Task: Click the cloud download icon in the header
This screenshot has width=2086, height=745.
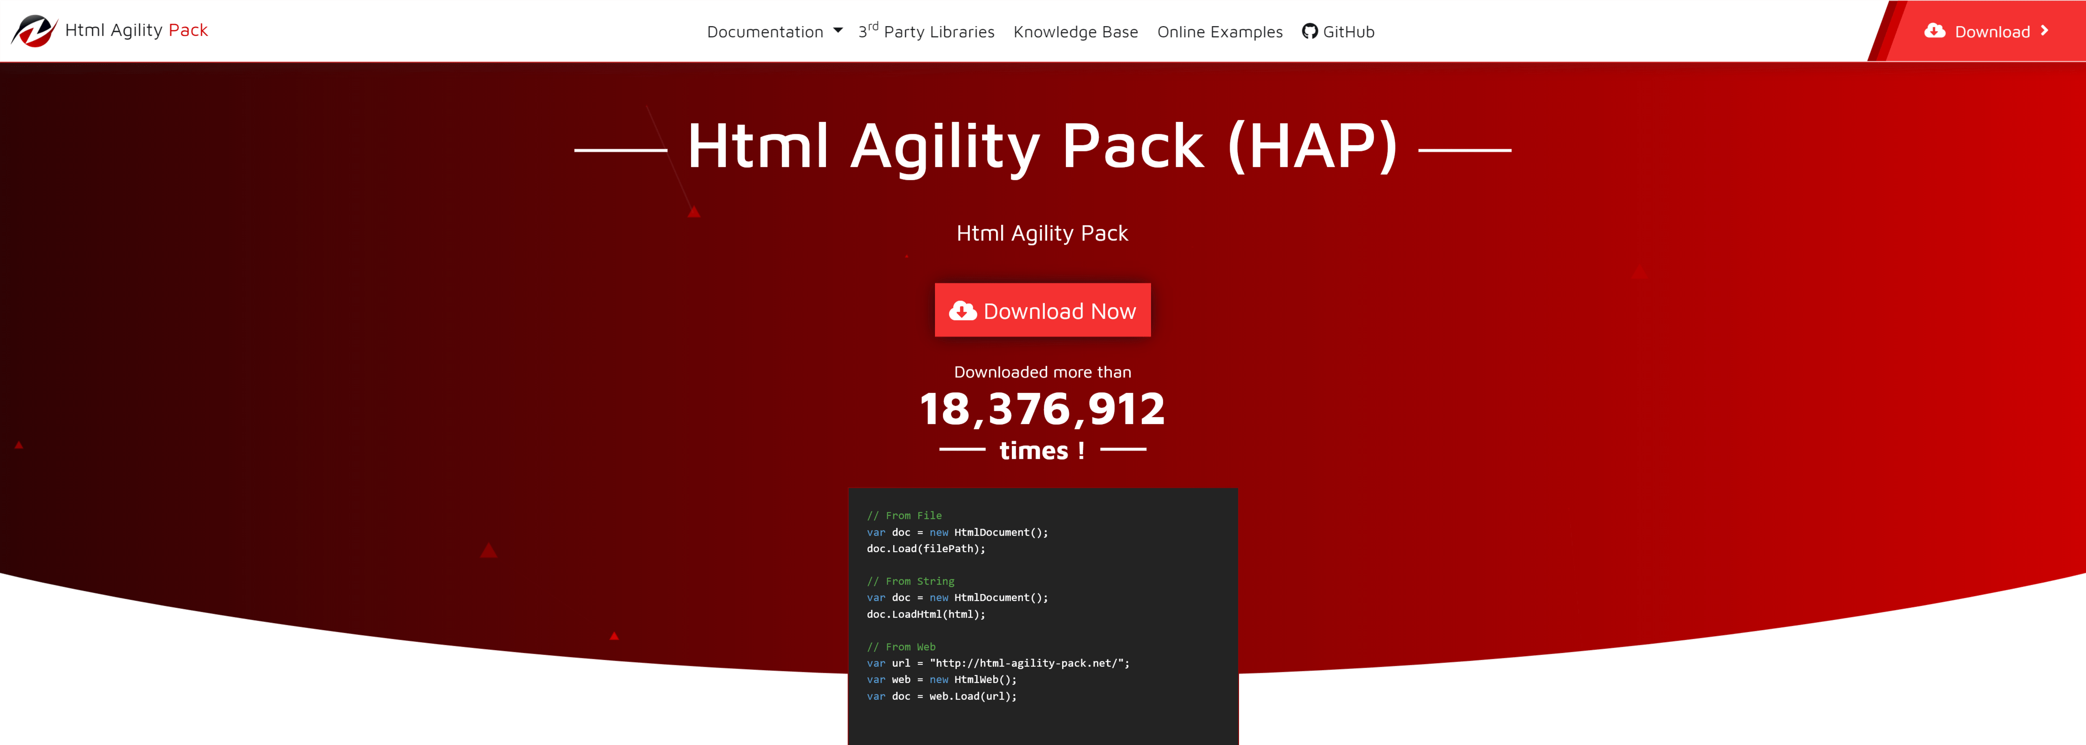Action: (1935, 31)
